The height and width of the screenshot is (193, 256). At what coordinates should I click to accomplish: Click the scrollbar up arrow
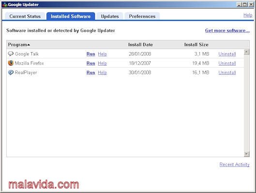pyautogui.click(x=246, y=52)
